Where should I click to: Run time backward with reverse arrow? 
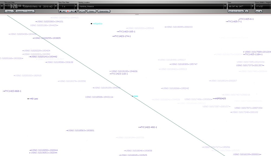[64, 11]
